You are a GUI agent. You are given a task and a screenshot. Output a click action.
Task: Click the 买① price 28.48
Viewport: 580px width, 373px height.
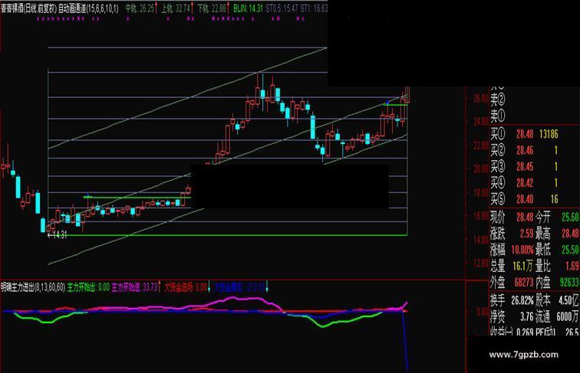click(x=525, y=134)
